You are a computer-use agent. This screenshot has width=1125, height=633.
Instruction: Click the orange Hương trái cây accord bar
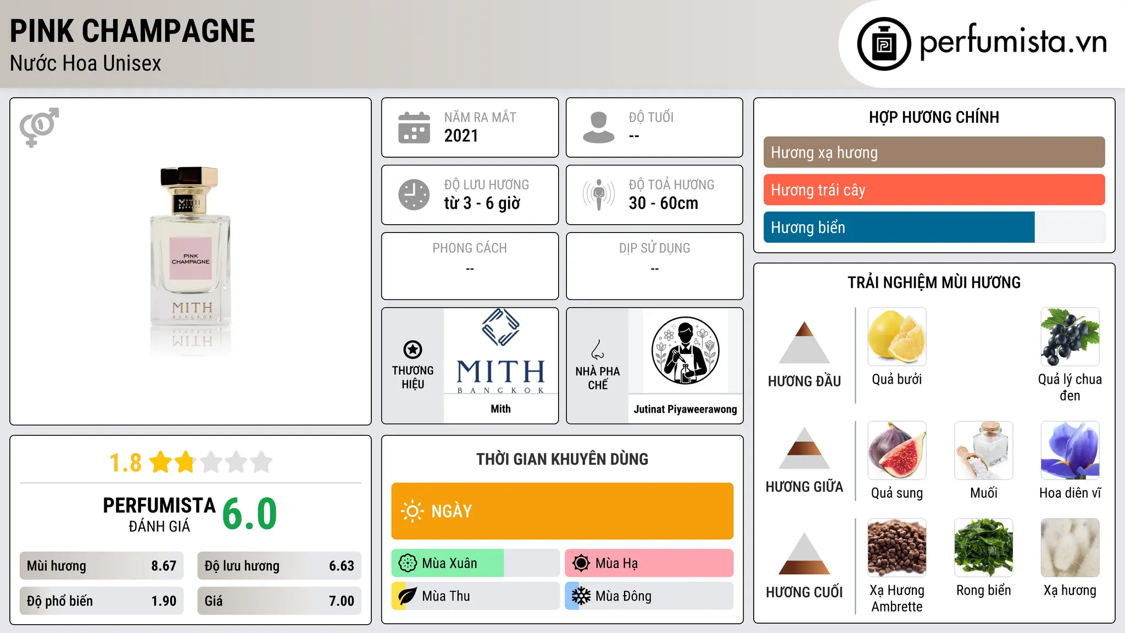point(934,190)
